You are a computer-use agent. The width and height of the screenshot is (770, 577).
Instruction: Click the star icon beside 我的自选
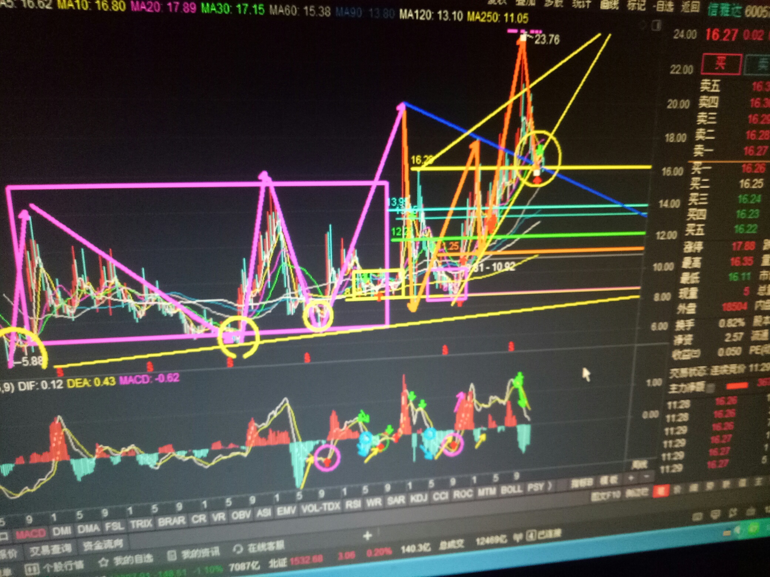tap(104, 562)
